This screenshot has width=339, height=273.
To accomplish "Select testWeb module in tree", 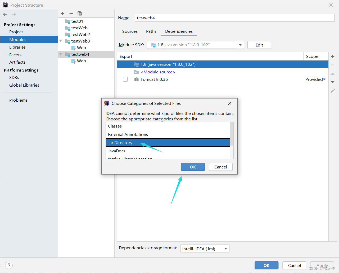I will tap(79, 28).
